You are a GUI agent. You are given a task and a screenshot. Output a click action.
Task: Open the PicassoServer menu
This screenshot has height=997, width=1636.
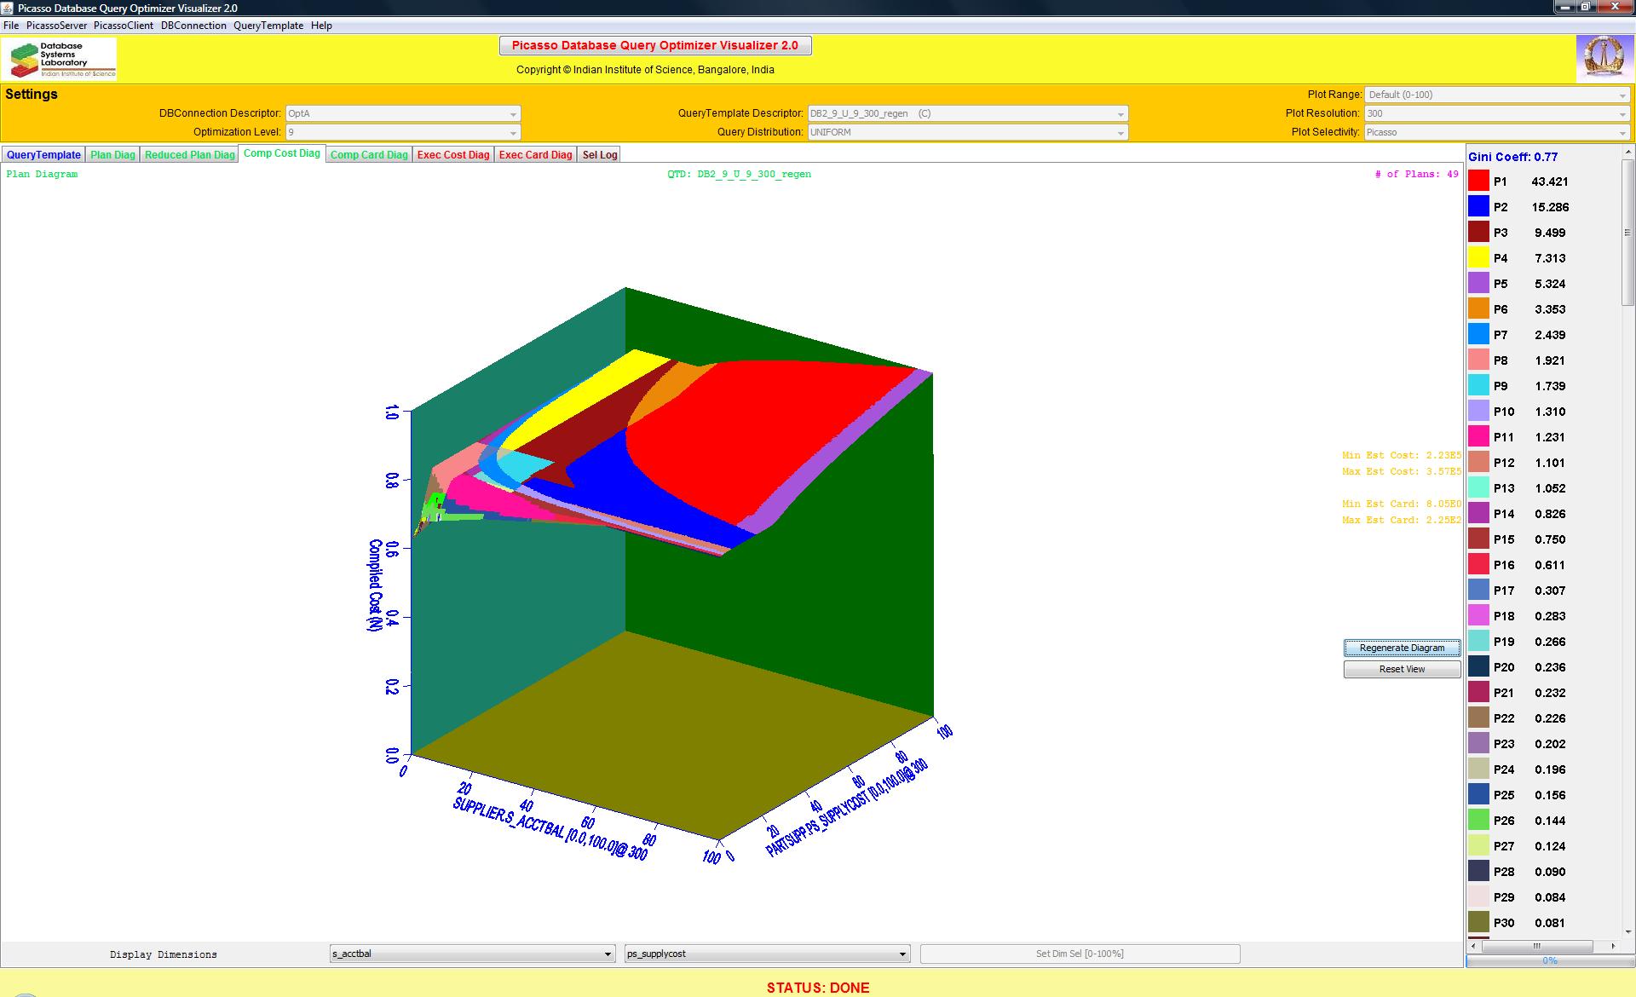56,26
